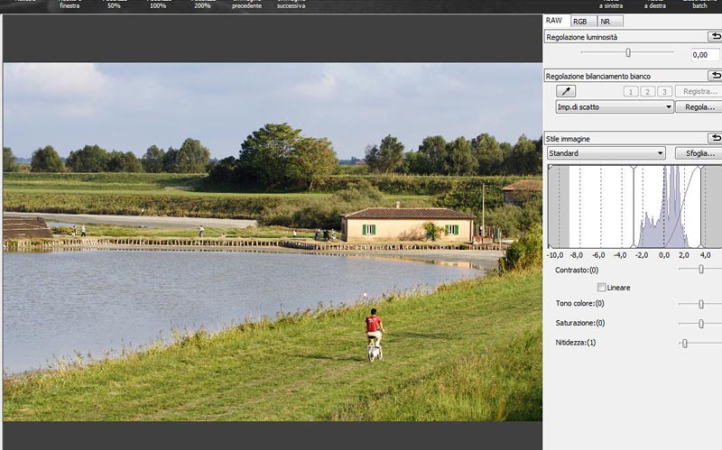722x450 pixels.
Task: Click the 100% zoom toolbar item
Action: (x=158, y=5)
